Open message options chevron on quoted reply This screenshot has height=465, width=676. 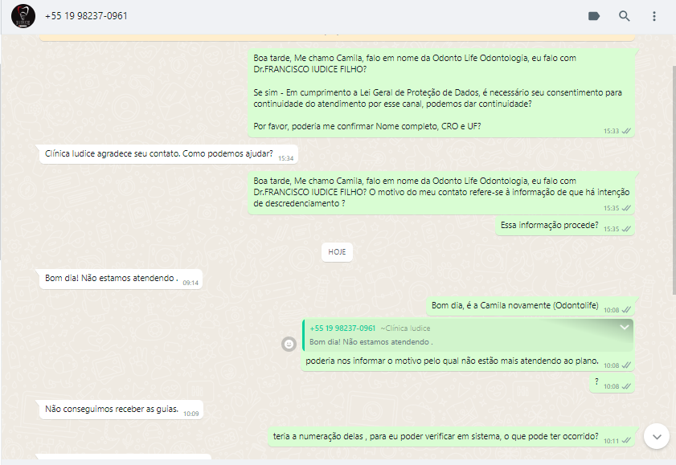click(625, 327)
